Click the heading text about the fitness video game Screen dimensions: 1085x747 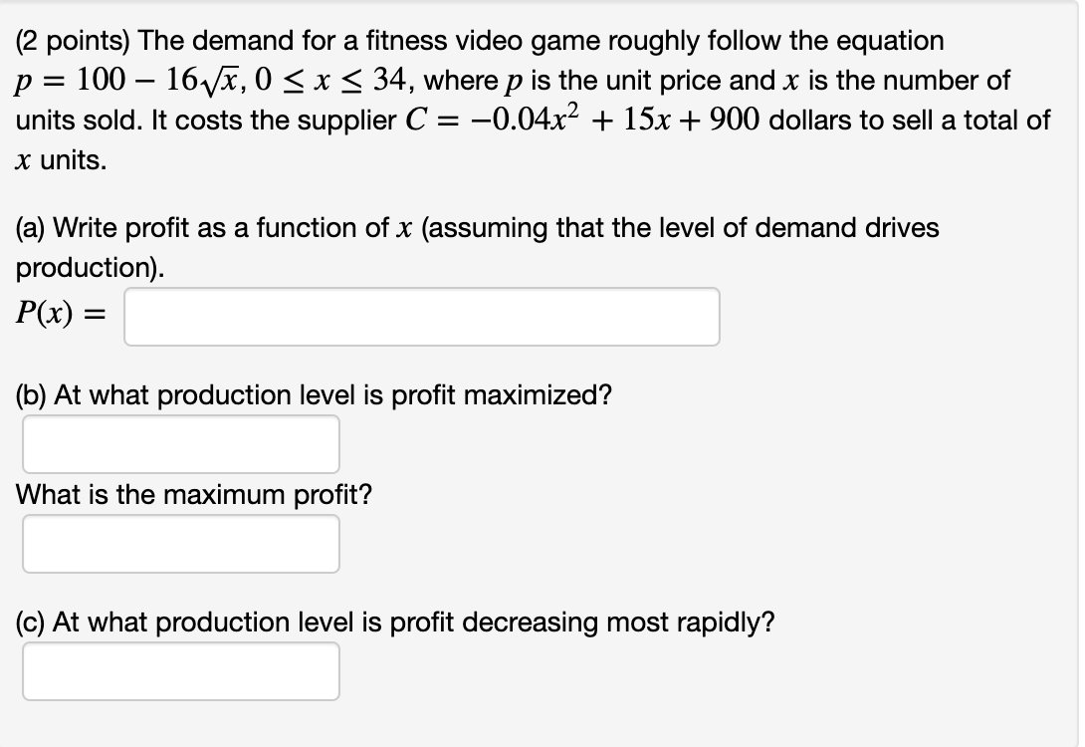(x=478, y=41)
